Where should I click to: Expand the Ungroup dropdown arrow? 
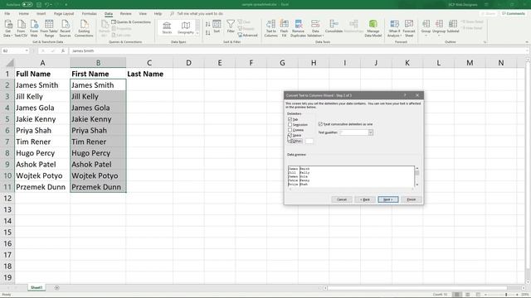tap(439, 35)
